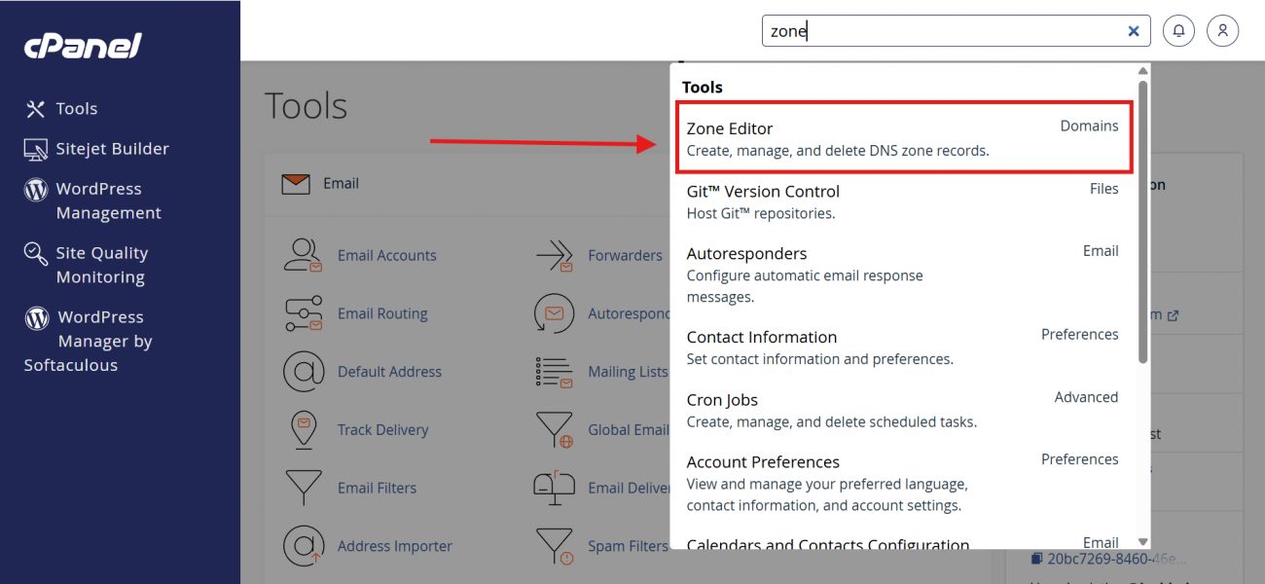The width and height of the screenshot is (1265, 584).
Task: Click the Global Email Filters icon
Action: (554, 429)
